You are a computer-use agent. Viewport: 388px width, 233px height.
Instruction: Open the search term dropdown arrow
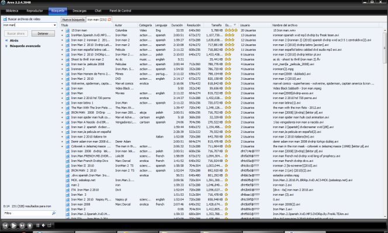55,25
